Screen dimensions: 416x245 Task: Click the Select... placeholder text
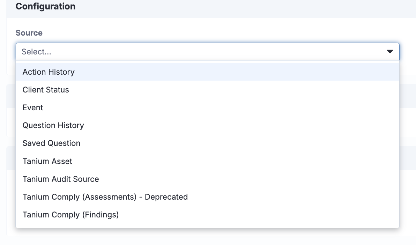pyautogui.click(x=36, y=52)
